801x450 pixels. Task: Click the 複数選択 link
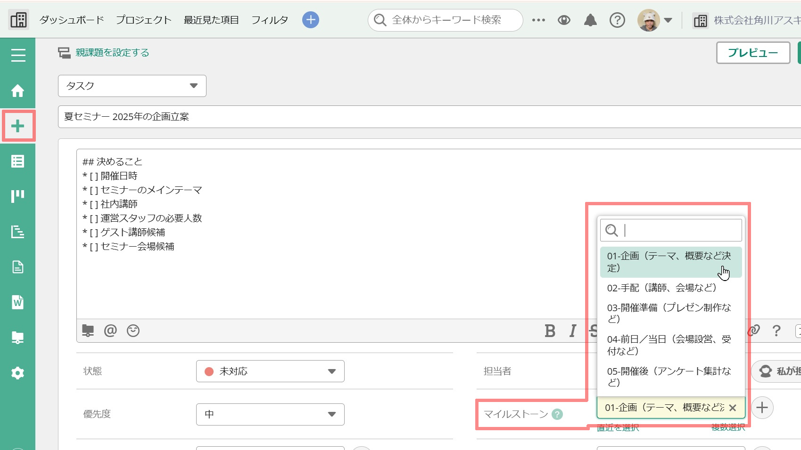pos(728,427)
